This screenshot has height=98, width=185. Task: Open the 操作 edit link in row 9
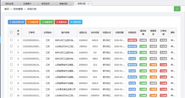(x=173, y=89)
